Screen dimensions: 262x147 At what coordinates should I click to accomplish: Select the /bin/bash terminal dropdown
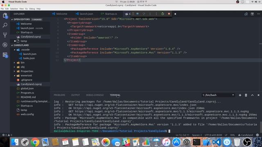pyautogui.click(x=218, y=95)
